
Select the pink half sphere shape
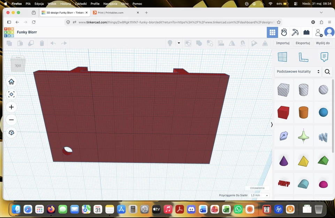[x=323, y=184]
